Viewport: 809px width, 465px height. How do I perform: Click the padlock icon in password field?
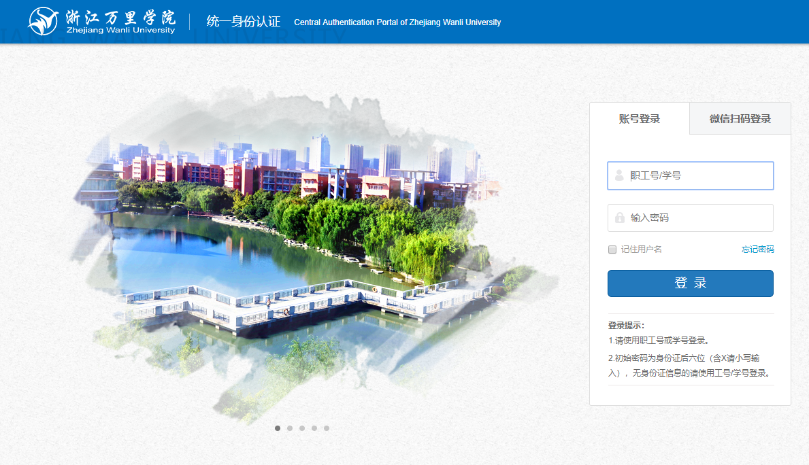coord(620,218)
